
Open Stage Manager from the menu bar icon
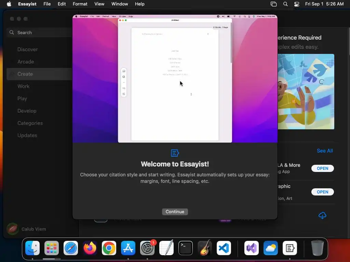pos(274,4)
